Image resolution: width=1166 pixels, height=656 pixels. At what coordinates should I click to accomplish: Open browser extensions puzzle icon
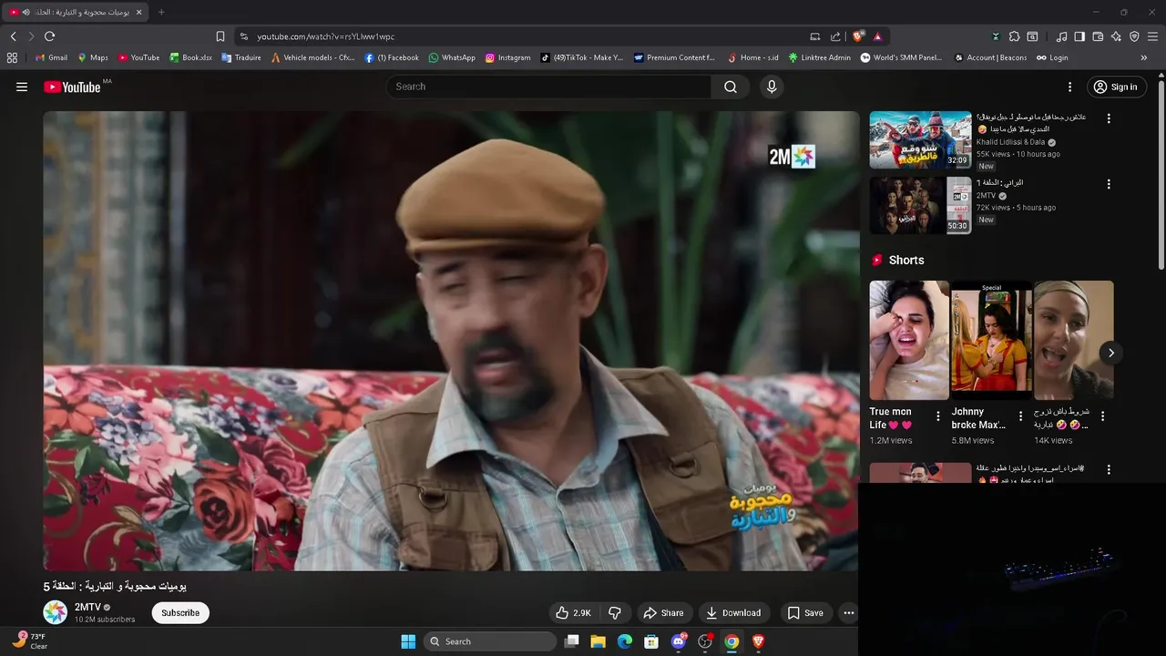[1014, 36]
